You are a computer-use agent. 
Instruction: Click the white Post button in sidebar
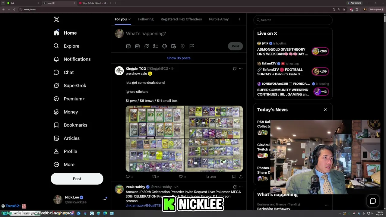tap(77, 179)
